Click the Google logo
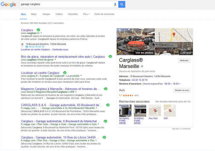Screen dimensions: 215x151 pyautogui.click(x=8, y=4)
